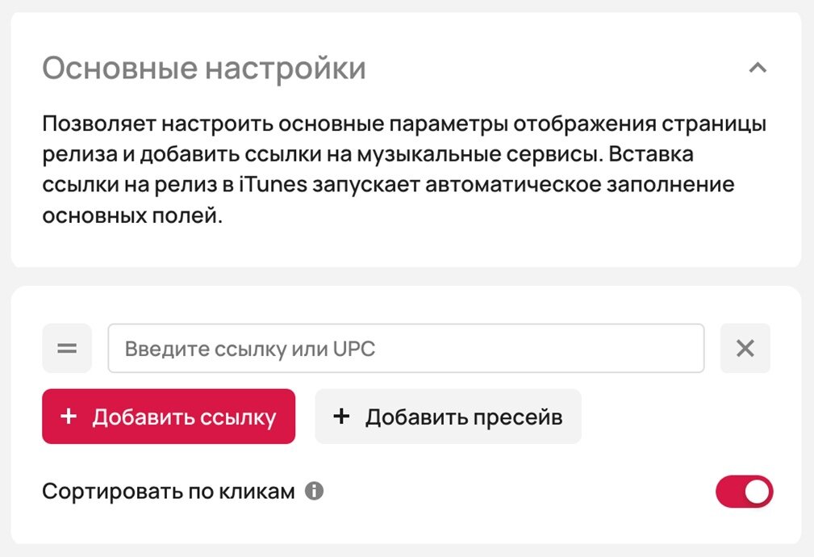Click the Добавить ссылку button text label
This screenshot has height=557, width=814.
(x=184, y=417)
